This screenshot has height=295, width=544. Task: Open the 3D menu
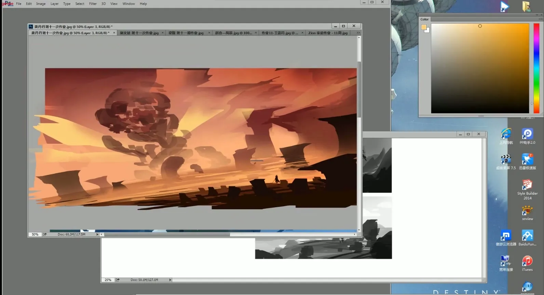103,4
